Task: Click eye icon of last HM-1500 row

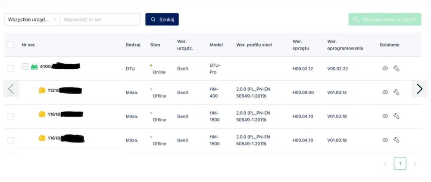Action: click(385, 140)
